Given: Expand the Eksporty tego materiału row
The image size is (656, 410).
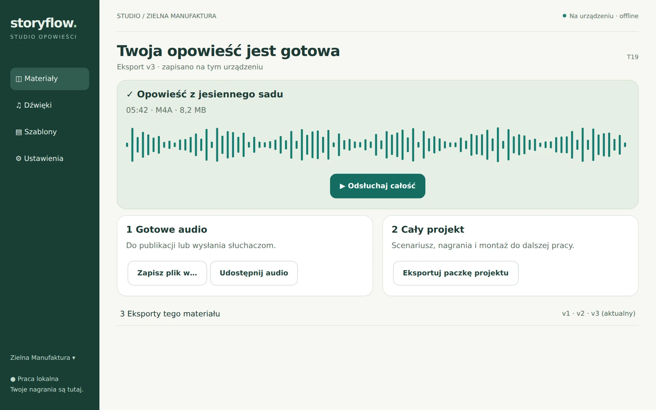Looking at the screenshot, I should pos(378,314).
